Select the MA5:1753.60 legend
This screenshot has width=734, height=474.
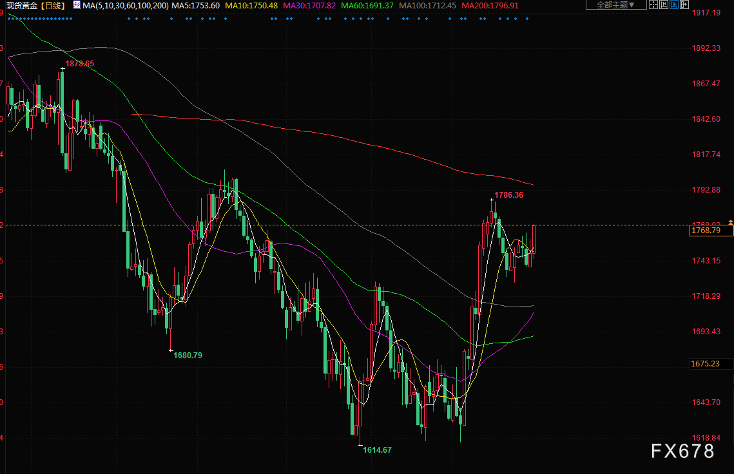[196, 6]
